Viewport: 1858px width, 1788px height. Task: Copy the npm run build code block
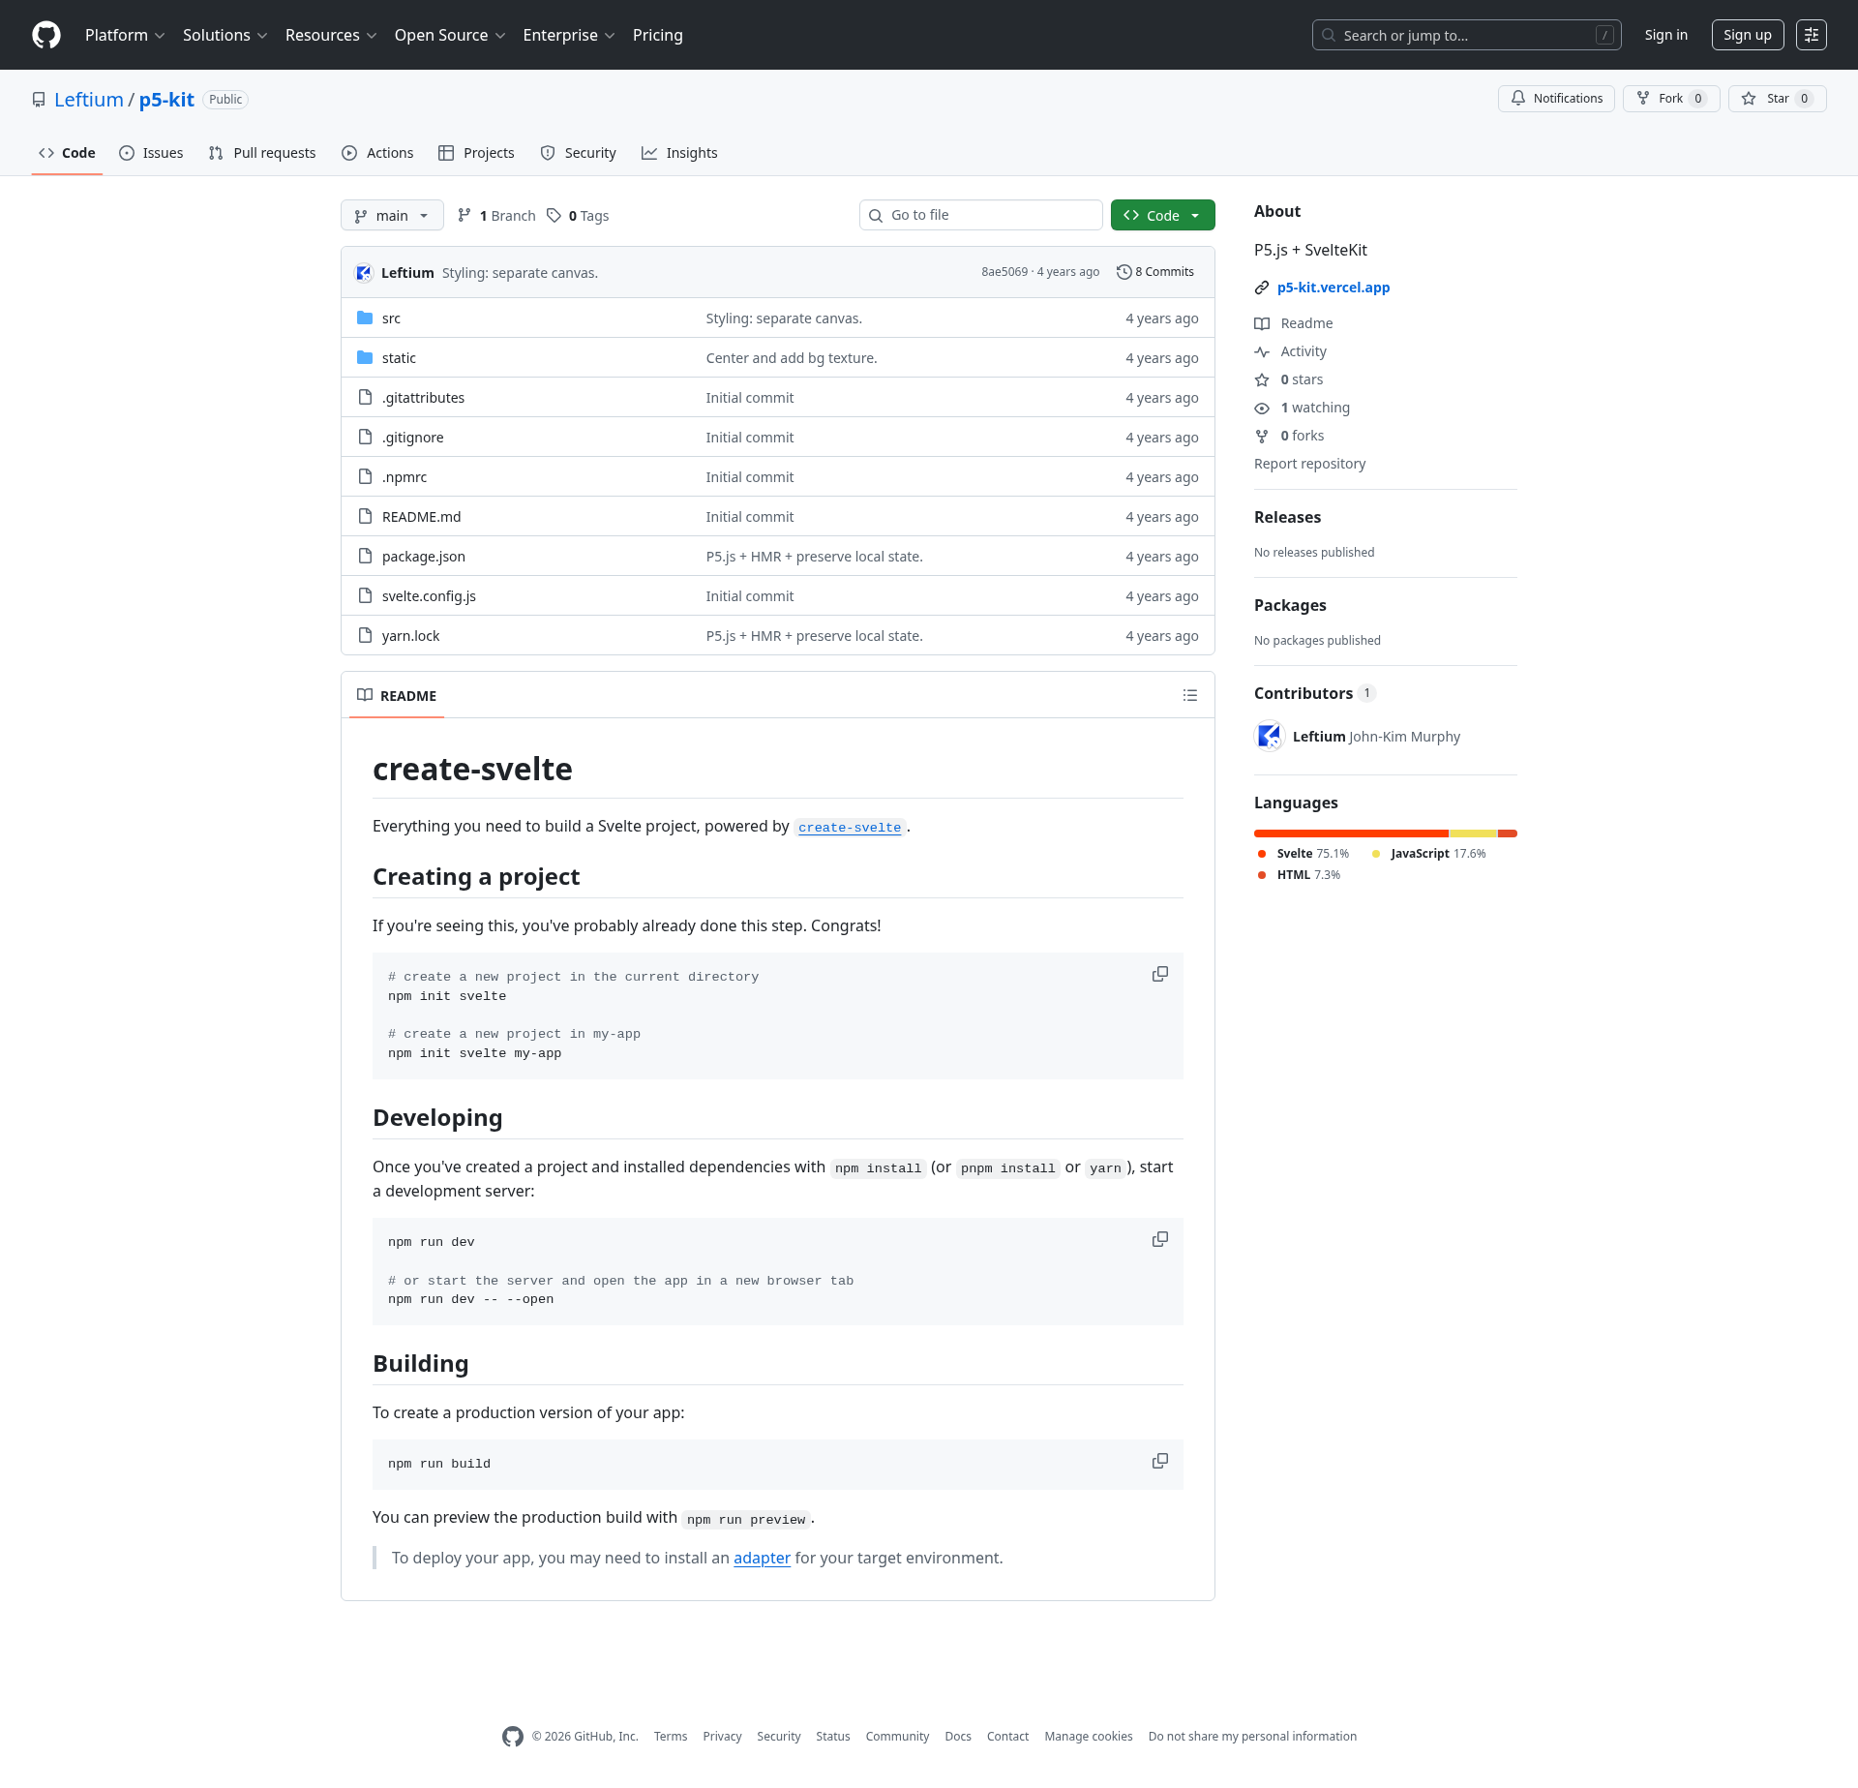coord(1160,1461)
